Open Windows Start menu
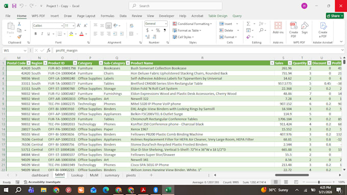Image resolution: width=347 pixels, height=195 pixels. [x=6, y=190]
